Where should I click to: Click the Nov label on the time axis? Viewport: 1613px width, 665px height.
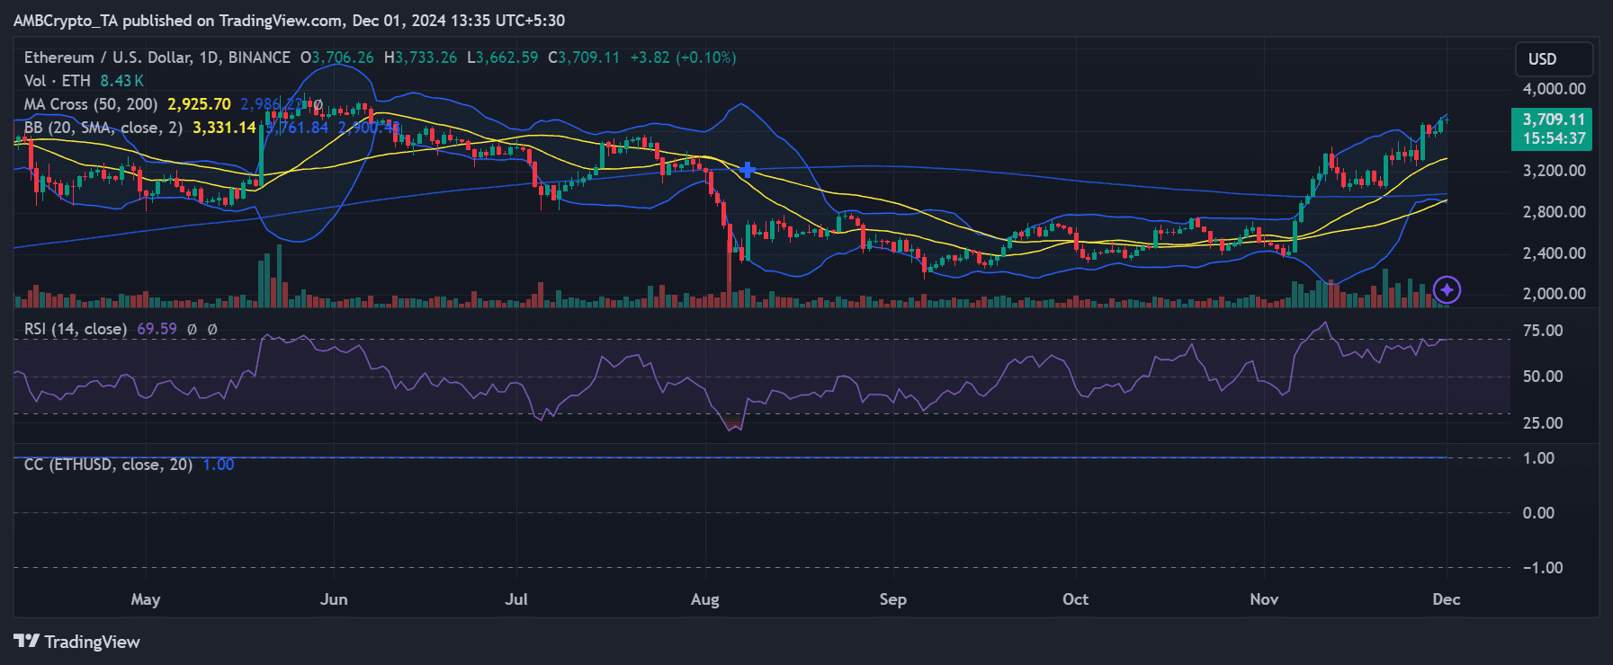tap(1264, 599)
